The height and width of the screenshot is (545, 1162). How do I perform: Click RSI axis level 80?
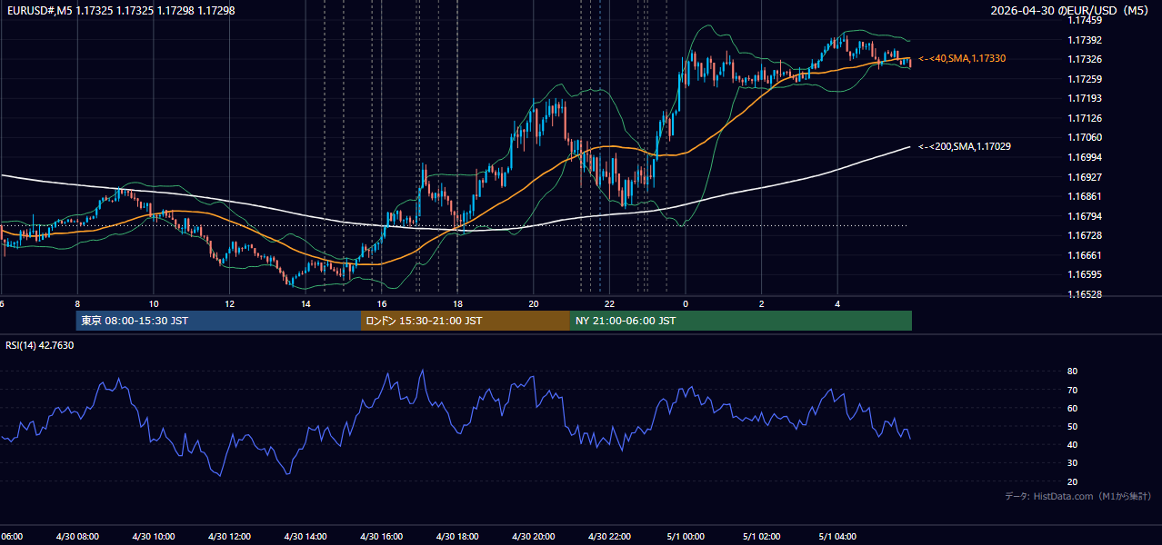click(1072, 372)
